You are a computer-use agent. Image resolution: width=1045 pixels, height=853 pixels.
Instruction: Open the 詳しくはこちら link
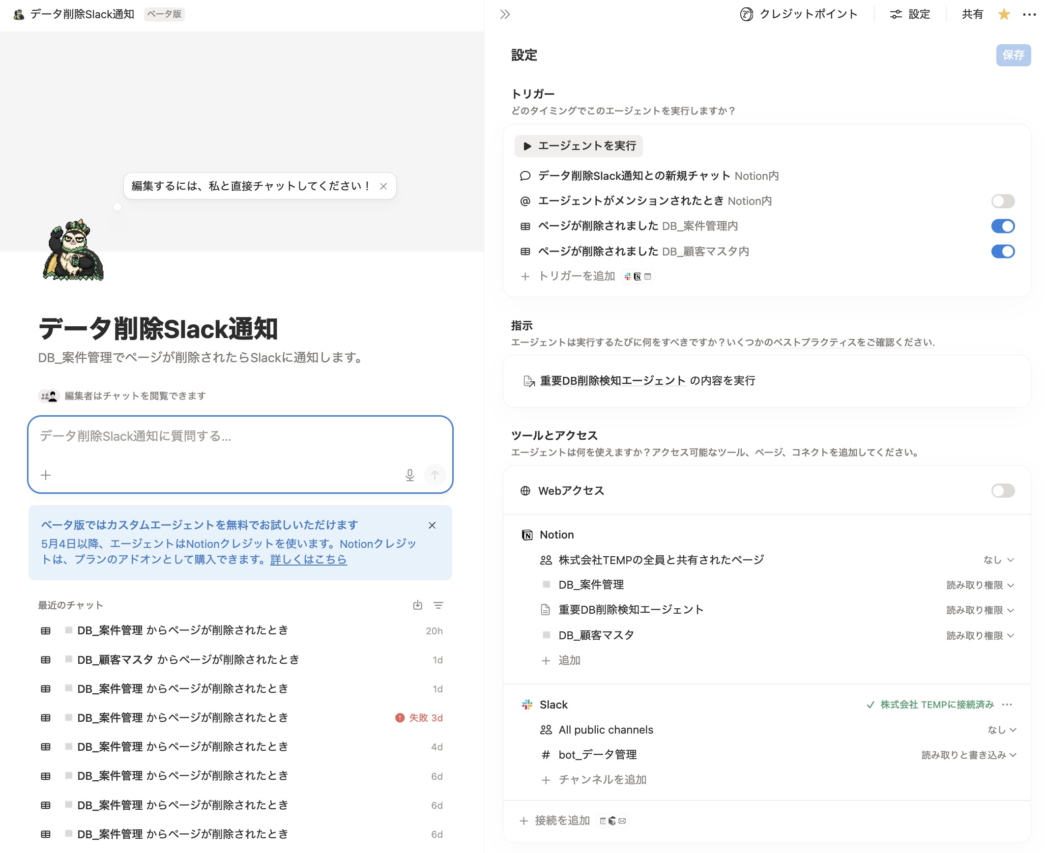tap(309, 560)
